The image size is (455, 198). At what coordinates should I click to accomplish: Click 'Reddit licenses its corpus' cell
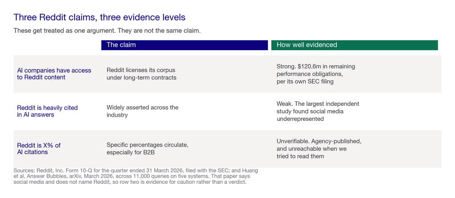pyautogui.click(x=141, y=74)
